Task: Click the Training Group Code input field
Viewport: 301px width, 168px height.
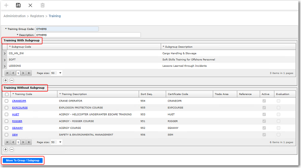Action: (67, 29)
